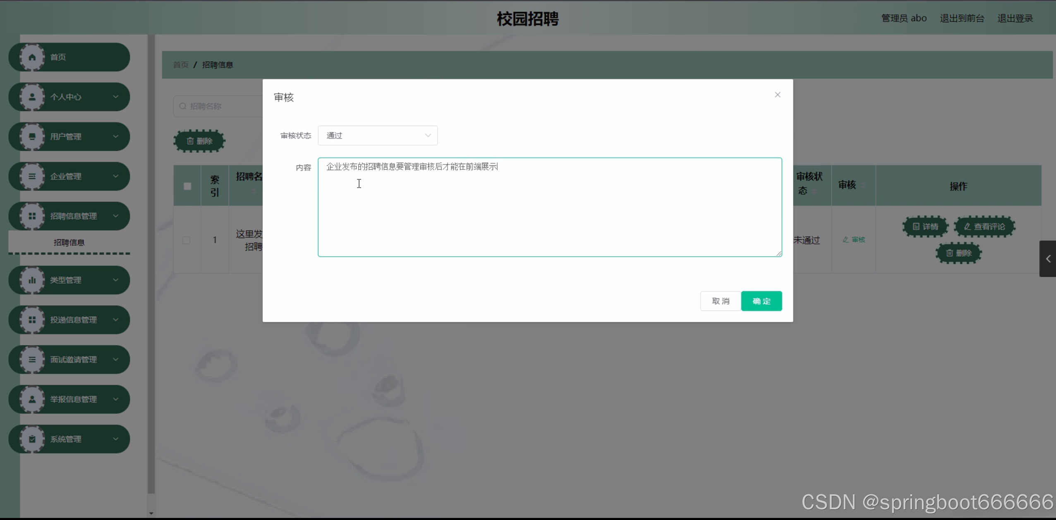Toggle the select-all checkbox in the table header
Image resolution: width=1056 pixels, height=520 pixels.
pos(187,186)
